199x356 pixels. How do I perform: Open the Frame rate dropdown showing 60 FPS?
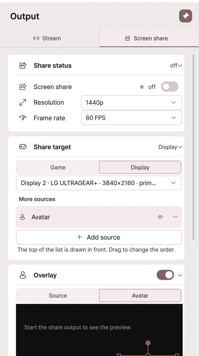click(x=131, y=118)
